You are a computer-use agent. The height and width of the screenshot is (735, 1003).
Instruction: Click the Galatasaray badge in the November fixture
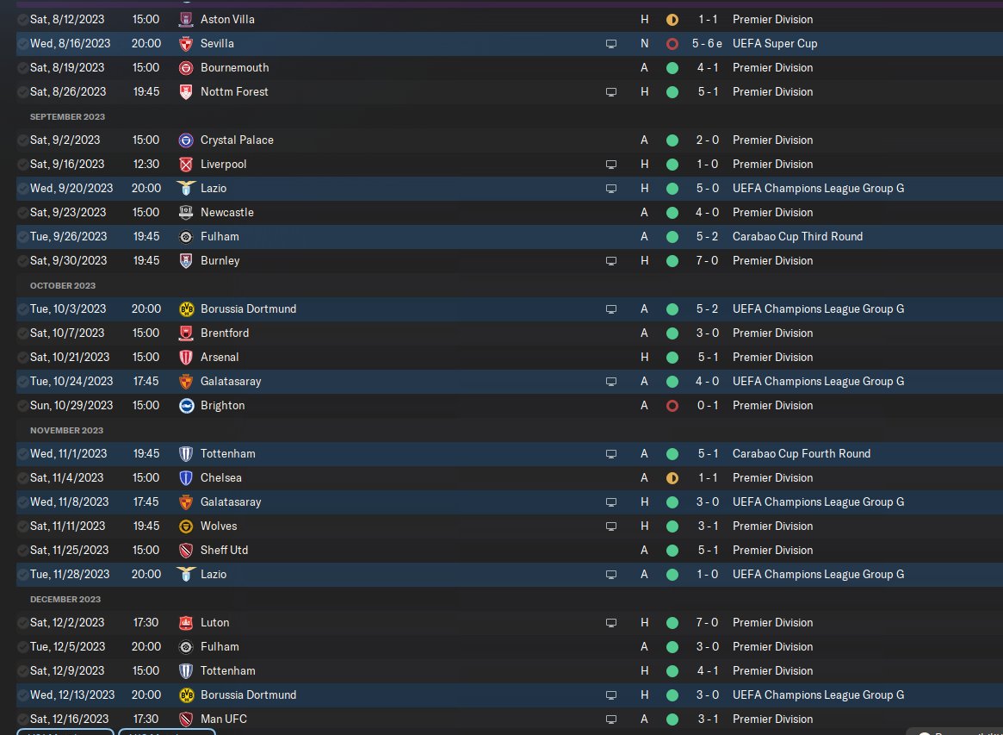tap(186, 501)
